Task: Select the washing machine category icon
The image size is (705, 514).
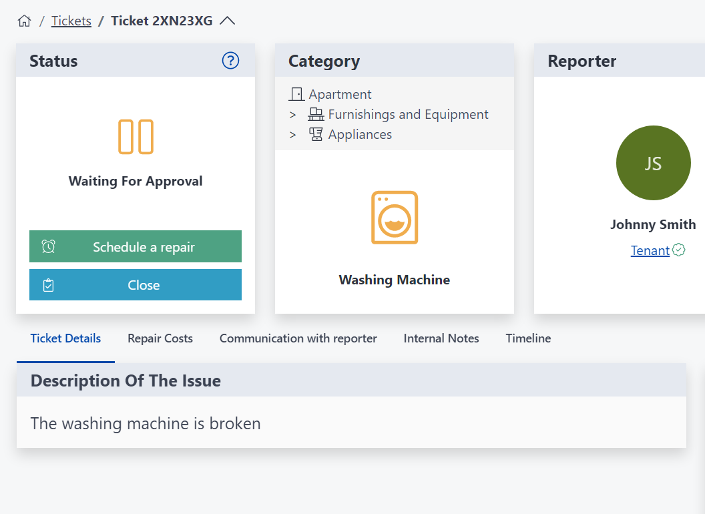Action: pos(394,218)
